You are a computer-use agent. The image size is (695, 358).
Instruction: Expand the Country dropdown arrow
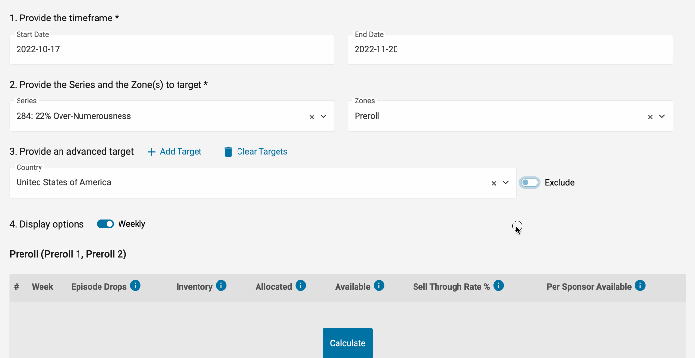[x=506, y=183]
